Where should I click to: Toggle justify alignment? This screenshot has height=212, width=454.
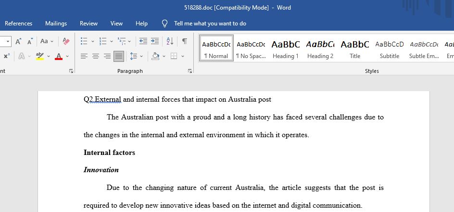(x=119, y=56)
